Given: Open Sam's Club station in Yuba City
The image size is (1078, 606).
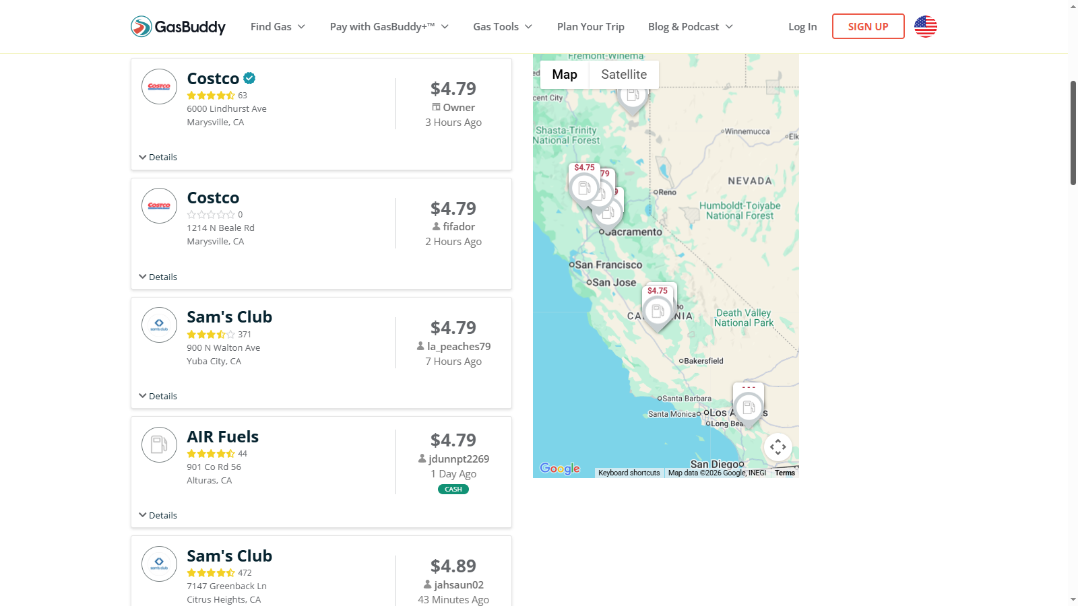Looking at the screenshot, I should 230,317.
